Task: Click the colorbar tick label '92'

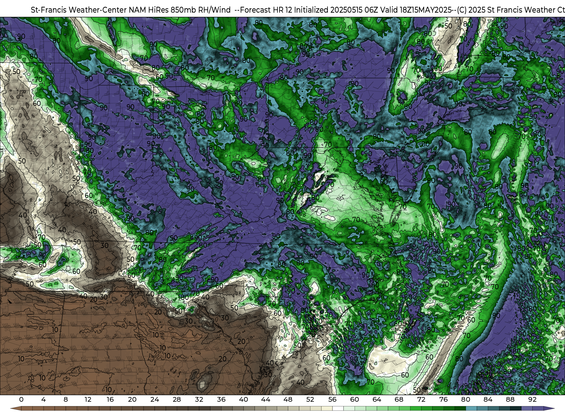Action: [532, 400]
